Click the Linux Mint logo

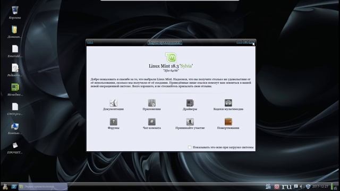(x=171, y=58)
